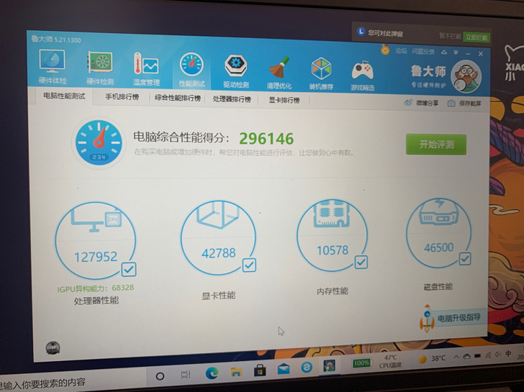Image resolution: width=524 pixels, height=392 pixels.
Task: Toggle the 显卡性能 checkbox
Action: [249, 265]
